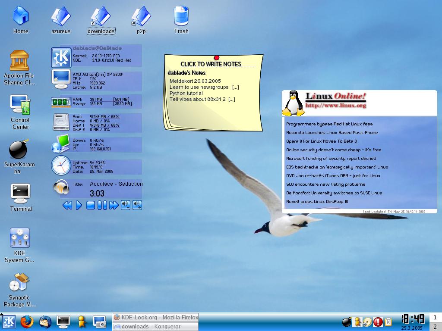Image resolution: width=442 pixels, height=331 pixels.
Task: Click the Tux penguin logo
Action: point(293,103)
